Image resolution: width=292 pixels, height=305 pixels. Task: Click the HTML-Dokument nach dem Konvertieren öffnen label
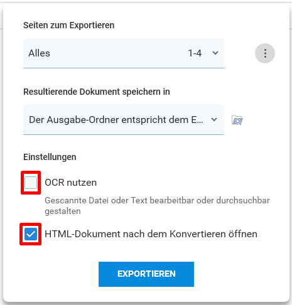tap(151, 234)
